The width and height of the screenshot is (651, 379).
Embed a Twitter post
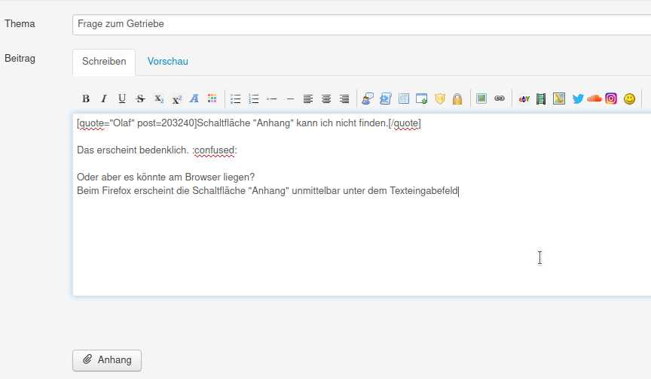(x=578, y=99)
